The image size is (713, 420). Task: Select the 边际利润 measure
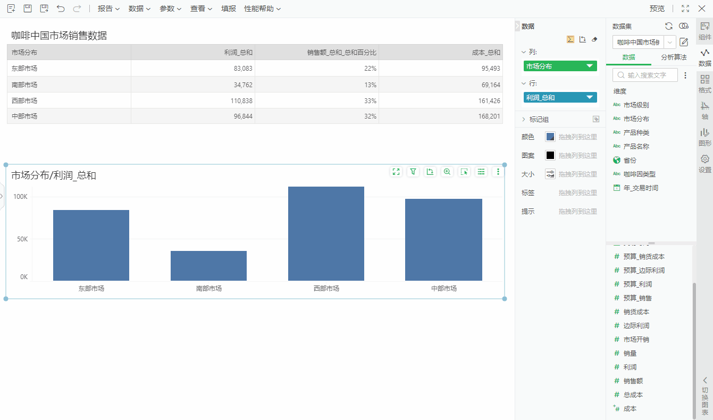[x=636, y=325]
